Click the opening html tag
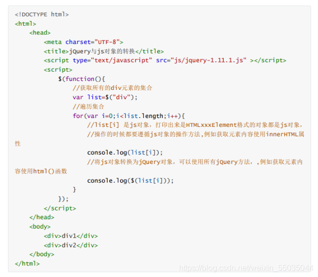The width and height of the screenshot is (318, 277). click(25, 24)
